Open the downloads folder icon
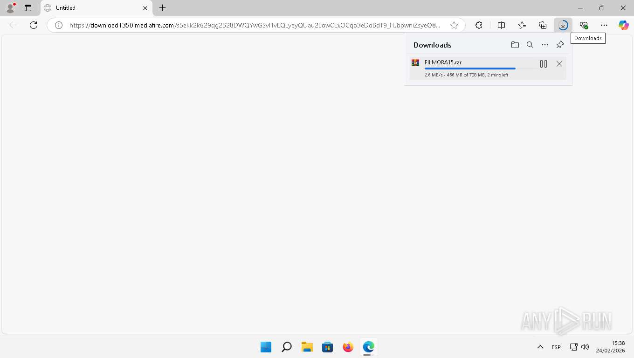Image resolution: width=634 pixels, height=358 pixels. (x=515, y=45)
